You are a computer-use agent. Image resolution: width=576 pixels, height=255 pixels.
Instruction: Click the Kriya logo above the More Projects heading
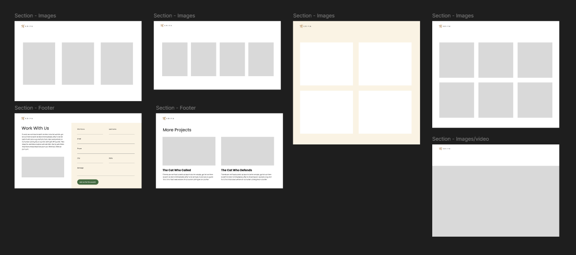[x=168, y=119]
